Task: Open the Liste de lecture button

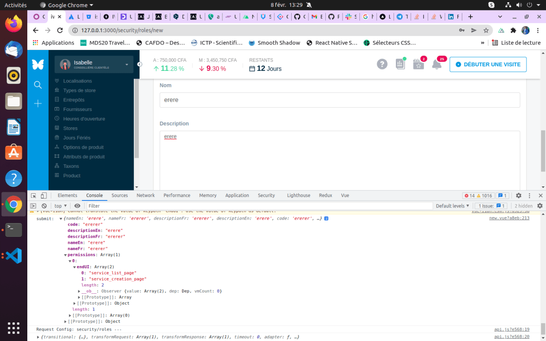Action: (516, 43)
